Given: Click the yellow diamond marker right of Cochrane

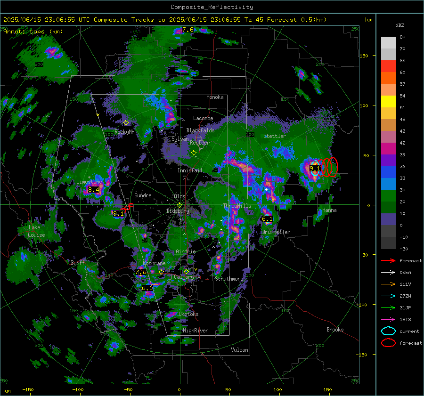Looking at the screenshot, I should pyautogui.click(x=161, y=272).
